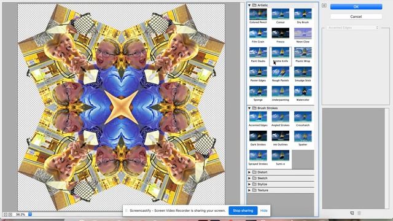
Task: Open the zoom percentage dropdown
Action: coord(30,214)
